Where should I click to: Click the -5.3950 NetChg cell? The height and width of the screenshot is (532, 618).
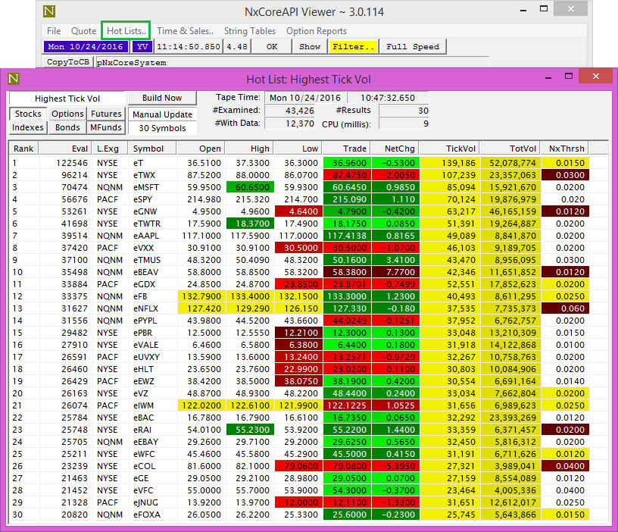(395, 466)
